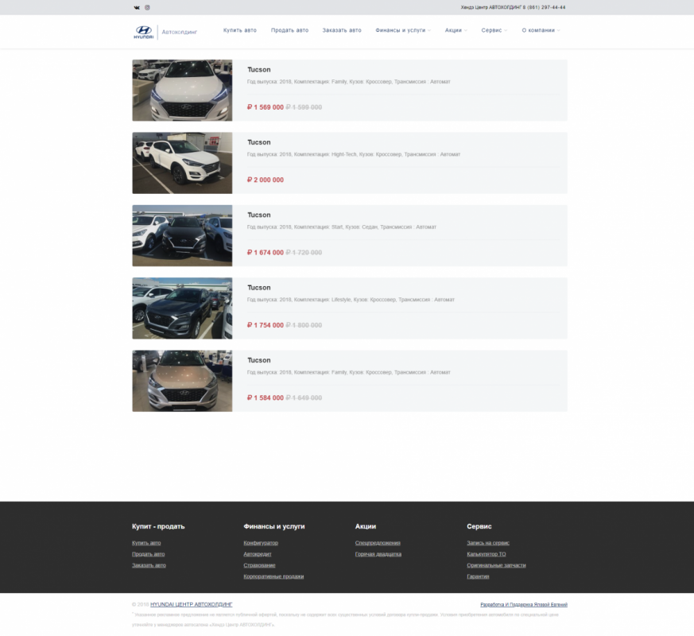
Task: Open the Разработка и поддержка developer link
Action: (x=524, y=604)
